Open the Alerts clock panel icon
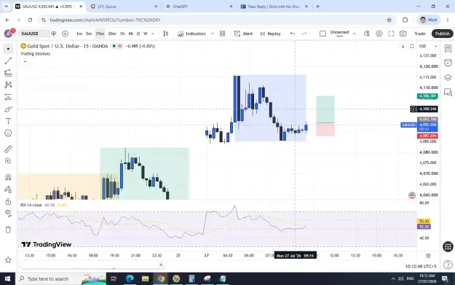This screenshot has width=455, height=285. (448, 63)
